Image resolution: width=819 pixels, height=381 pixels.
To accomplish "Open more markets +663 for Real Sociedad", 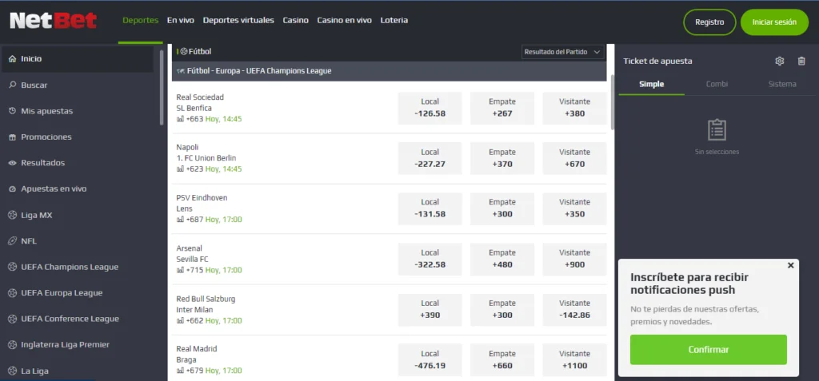I will (194, 119).
